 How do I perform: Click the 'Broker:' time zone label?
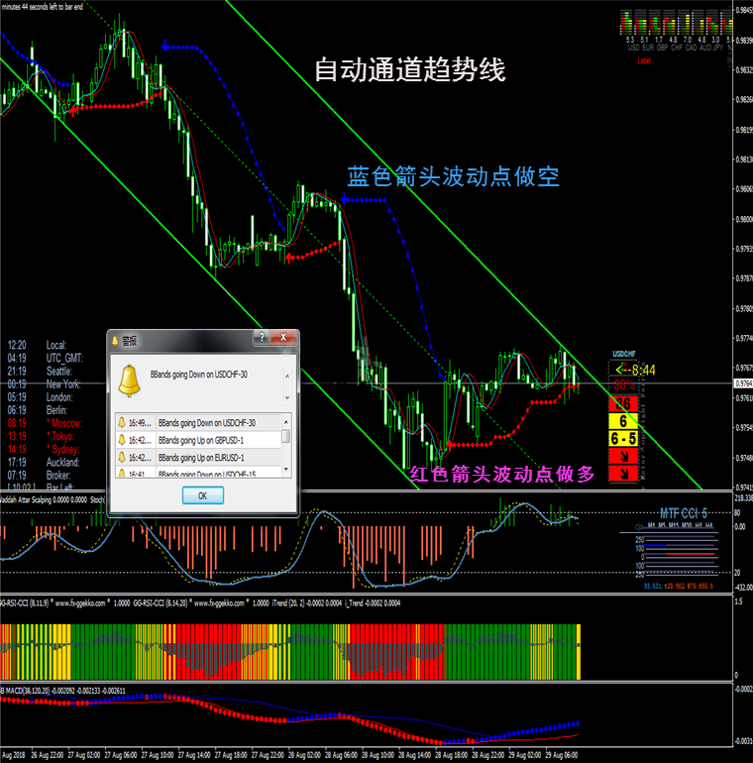pos(58,476)
